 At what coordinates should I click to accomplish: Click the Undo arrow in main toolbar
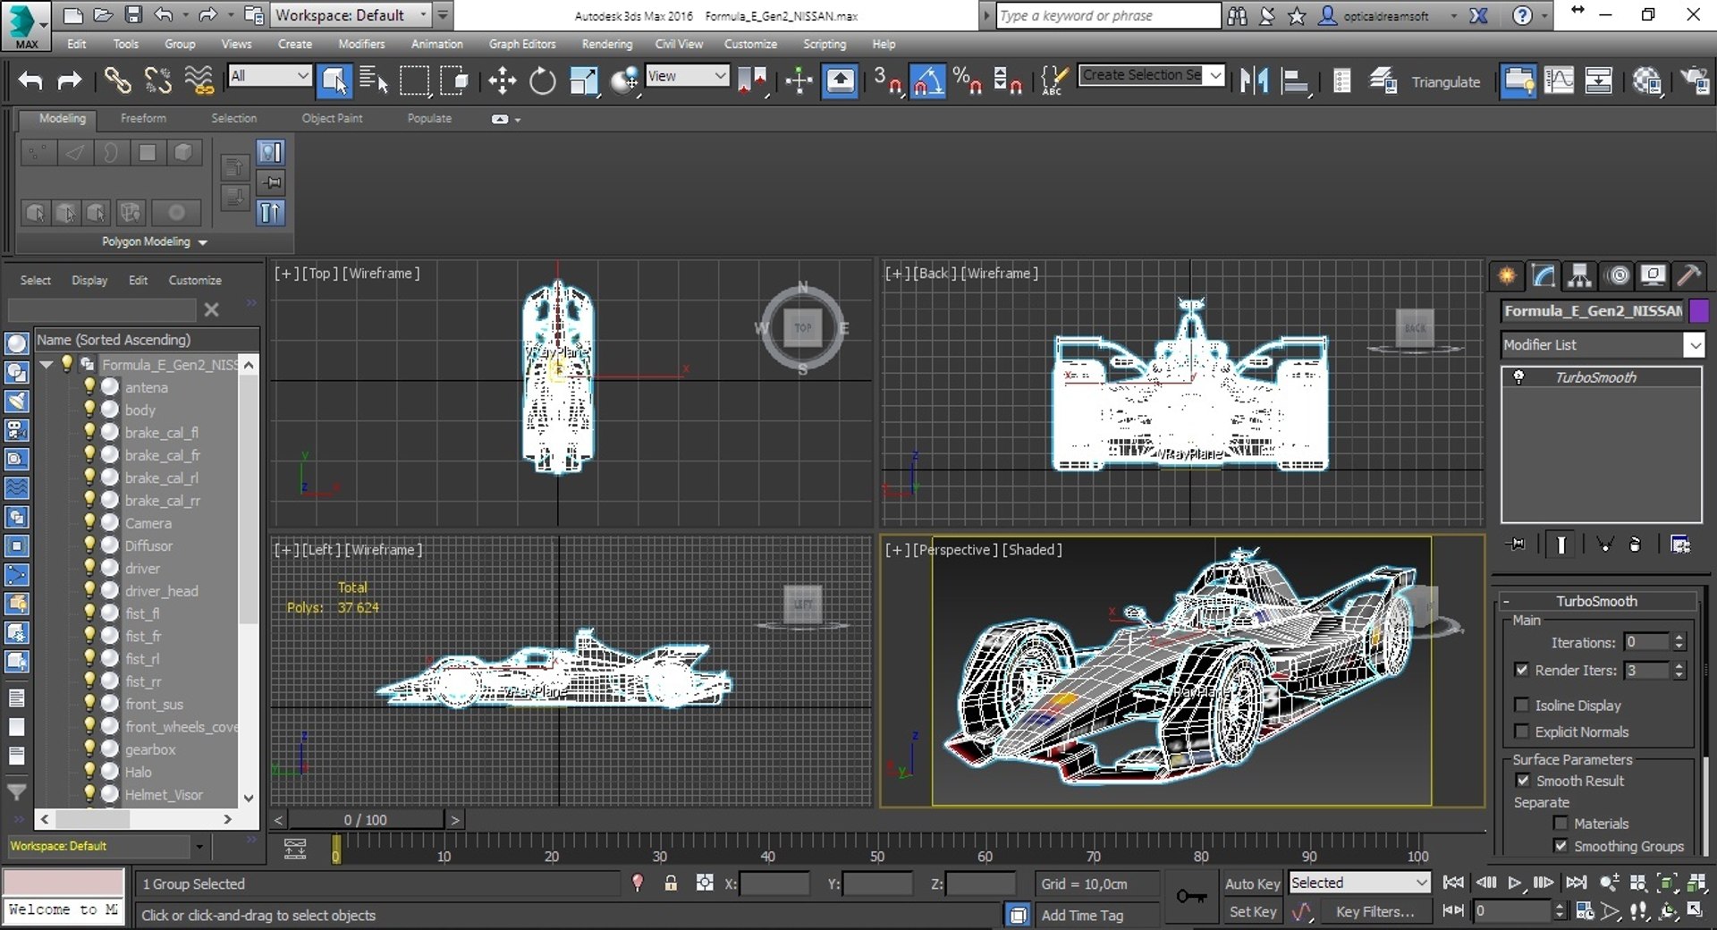[30, 80]
